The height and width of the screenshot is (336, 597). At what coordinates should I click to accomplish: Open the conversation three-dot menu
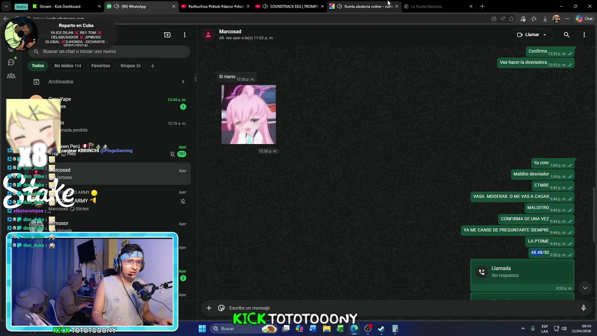click(584, 35)
